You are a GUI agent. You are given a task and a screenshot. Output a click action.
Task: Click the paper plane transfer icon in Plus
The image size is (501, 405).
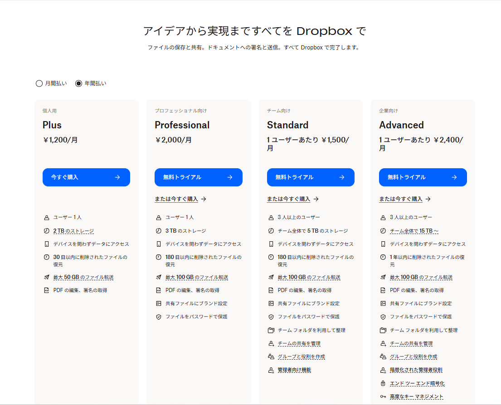click(x=47, y=277)
